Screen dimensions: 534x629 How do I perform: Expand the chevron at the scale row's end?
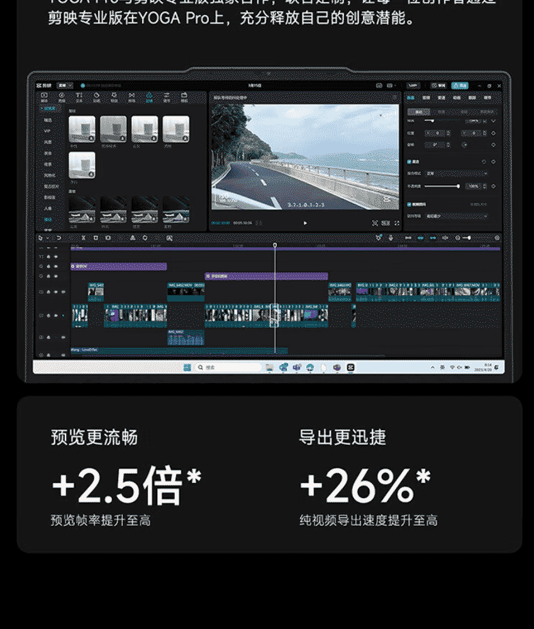pyautogui.click(x=494, y=121)
